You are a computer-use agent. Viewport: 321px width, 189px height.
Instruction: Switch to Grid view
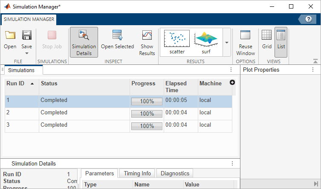coord(267,40)
